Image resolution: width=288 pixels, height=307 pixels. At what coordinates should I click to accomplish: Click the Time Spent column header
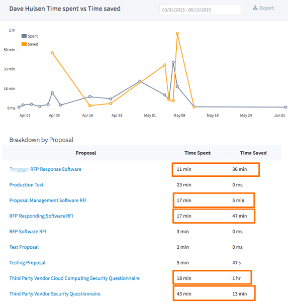pos(198,153)
